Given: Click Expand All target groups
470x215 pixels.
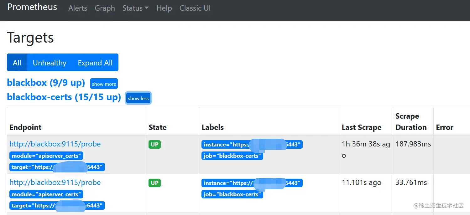Looking at the screenshot, I should [x=95, y=63].
